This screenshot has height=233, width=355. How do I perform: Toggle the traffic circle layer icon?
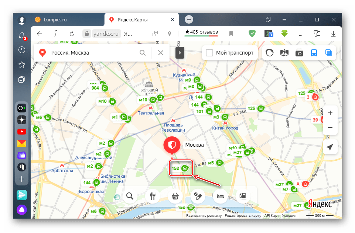pyautogui.click(x=270, y=53)
